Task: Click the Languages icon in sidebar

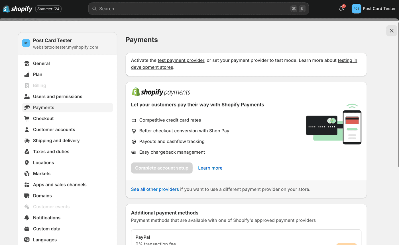Action: [x=27, y=240]
